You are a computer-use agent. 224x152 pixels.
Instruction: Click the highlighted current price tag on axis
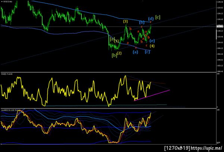[x=219, y=26]
